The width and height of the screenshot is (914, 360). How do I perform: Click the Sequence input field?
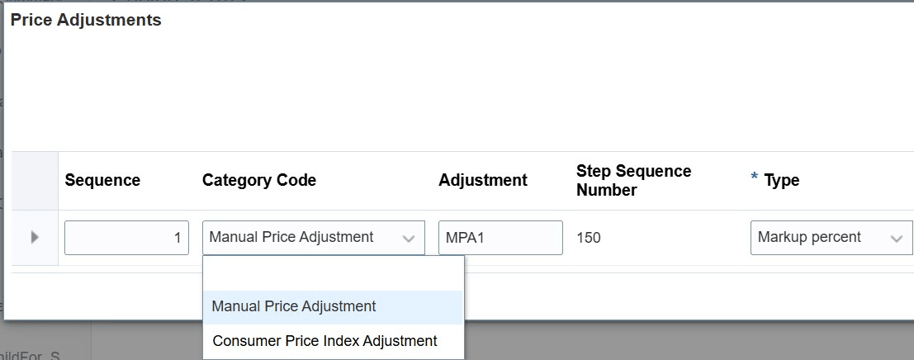[126, 238]
